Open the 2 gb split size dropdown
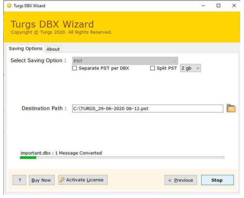 pos(191,68)
